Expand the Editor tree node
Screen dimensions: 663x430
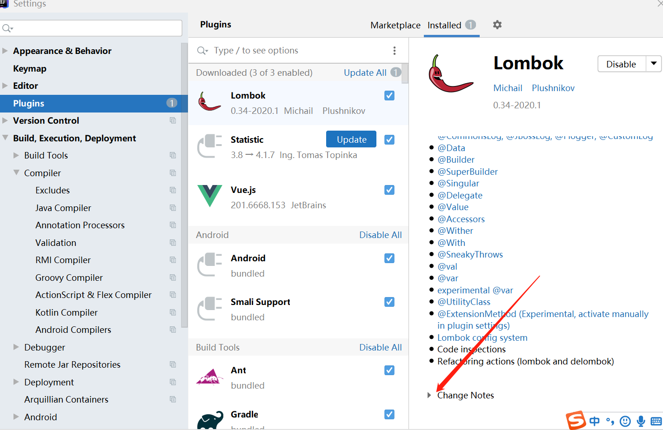pos(5,86)
